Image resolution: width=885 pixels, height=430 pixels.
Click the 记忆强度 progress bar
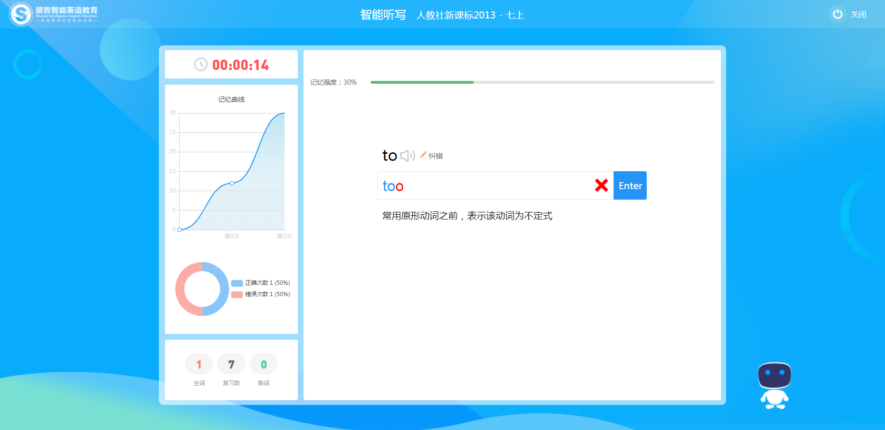[x=542, y=82]
